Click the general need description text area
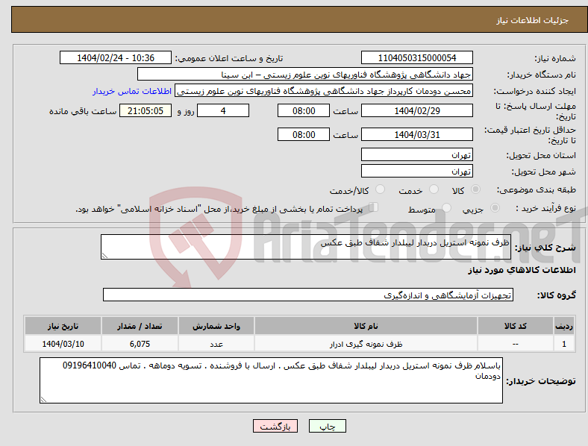Image resolution: width=588 pixels, height=446 pixels. point(306,247)
